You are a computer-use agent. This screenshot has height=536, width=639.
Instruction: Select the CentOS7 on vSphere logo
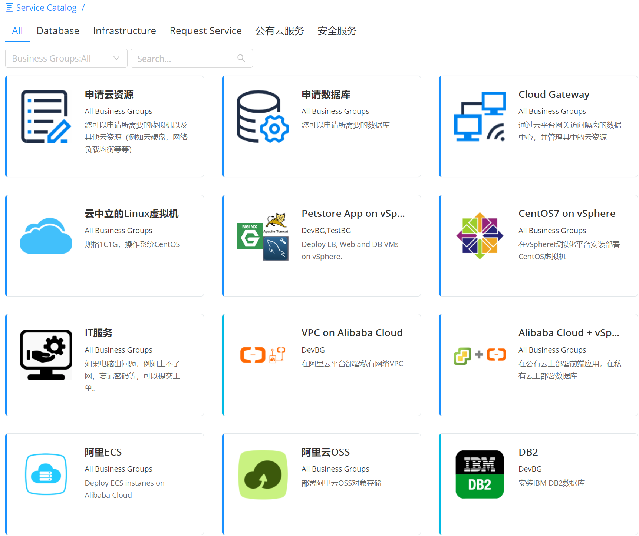480,235
